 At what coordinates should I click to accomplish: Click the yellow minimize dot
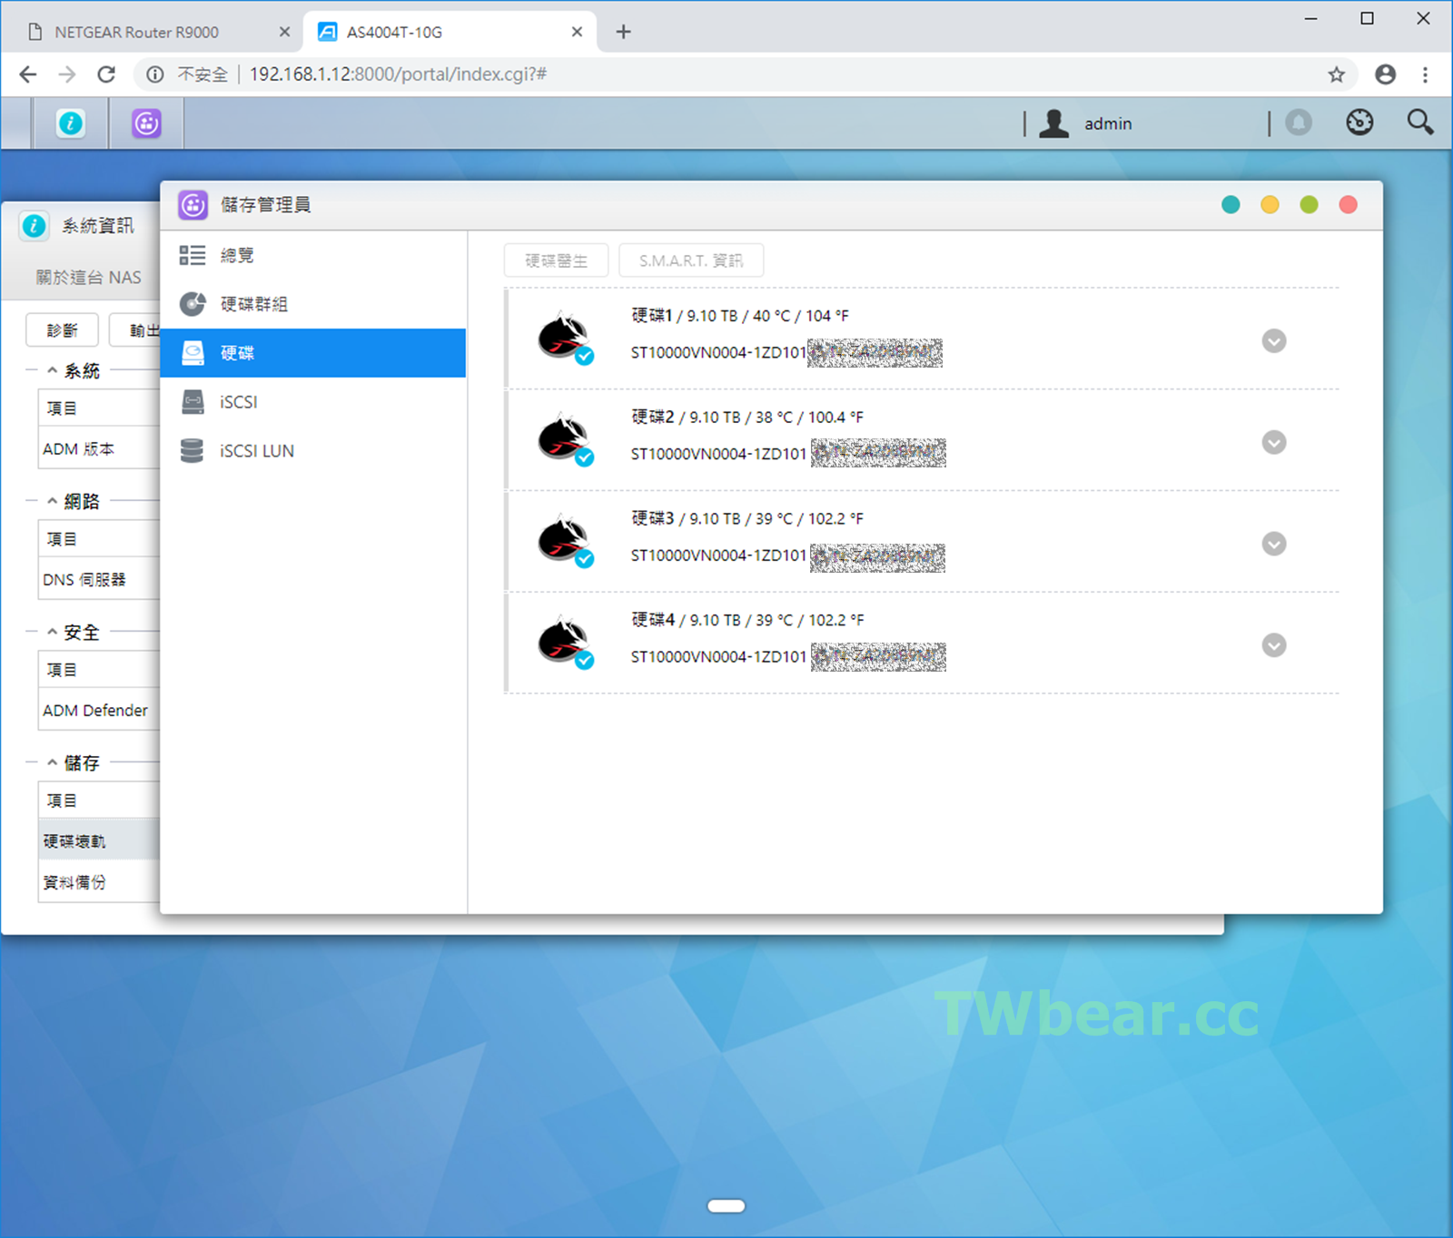point(1270,205)
